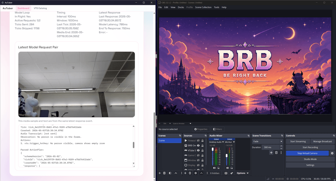Screen dimensions: 336x181
Task: Open Scene Collection menu in OBS
Action: [203, 7]
